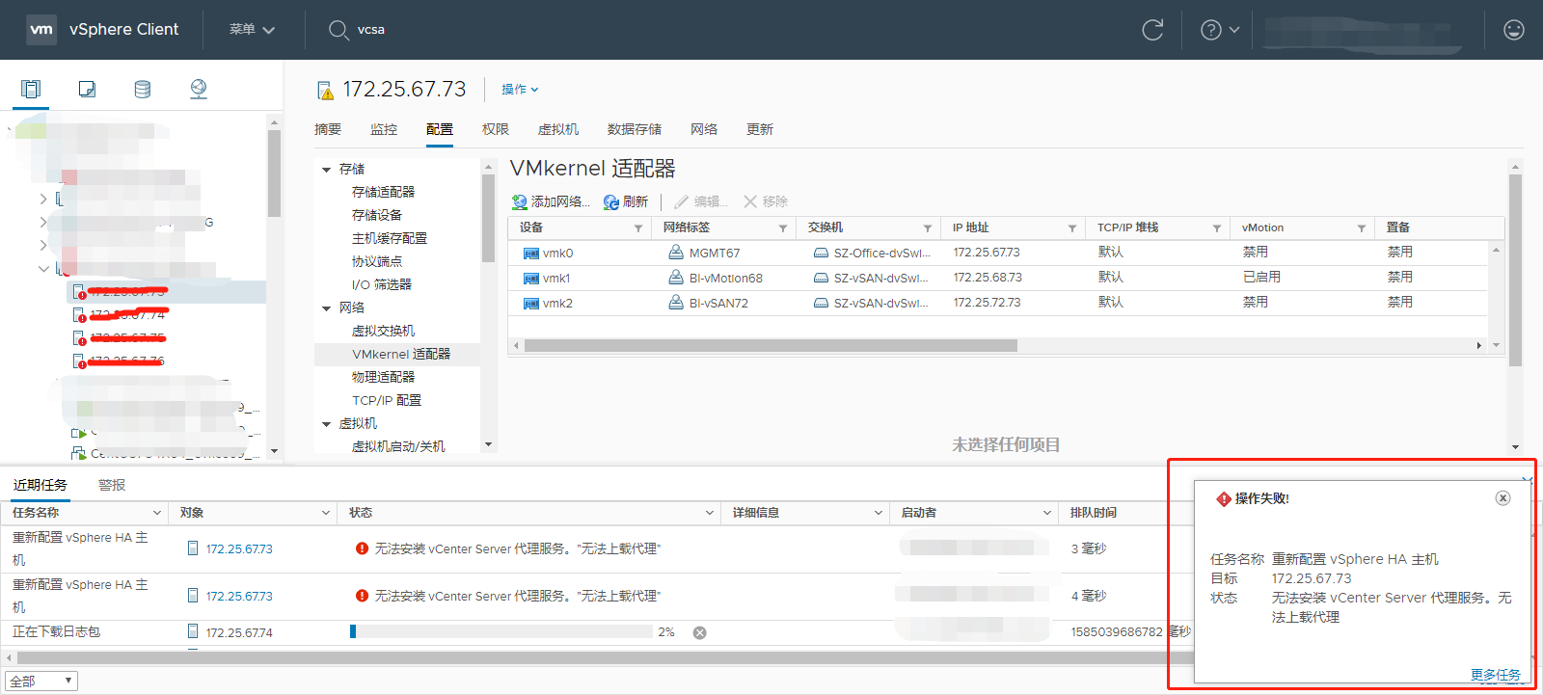Select 物理适配器 in config menu
Image resolution: width=1543 pixels, height=695 pixels.
pos(384,377)
